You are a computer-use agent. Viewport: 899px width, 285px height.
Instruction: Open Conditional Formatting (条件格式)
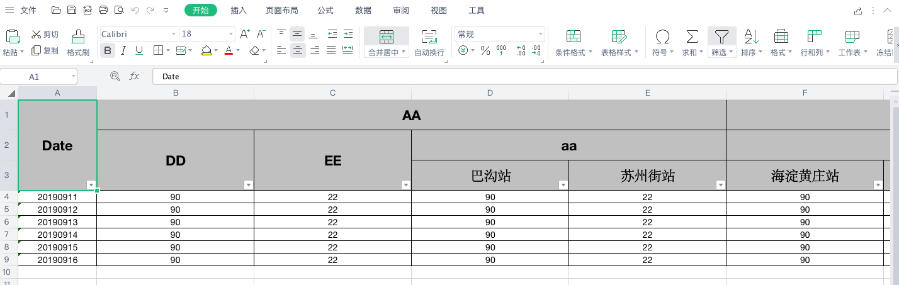point(573,43)
